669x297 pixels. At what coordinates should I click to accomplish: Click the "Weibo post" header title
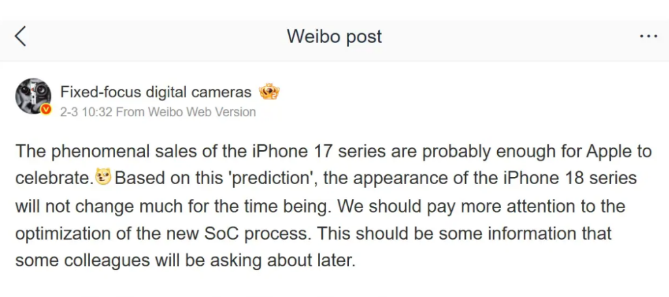334,37
